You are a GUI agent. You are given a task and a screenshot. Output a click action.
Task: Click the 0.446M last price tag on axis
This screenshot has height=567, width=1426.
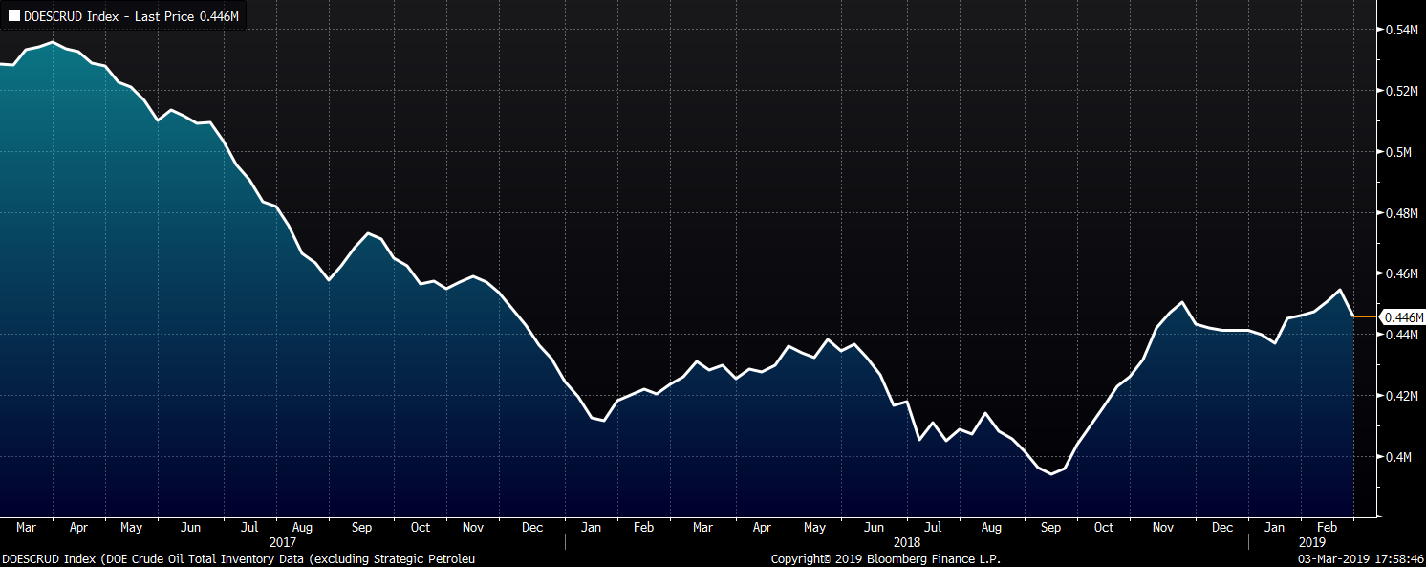1403,317
